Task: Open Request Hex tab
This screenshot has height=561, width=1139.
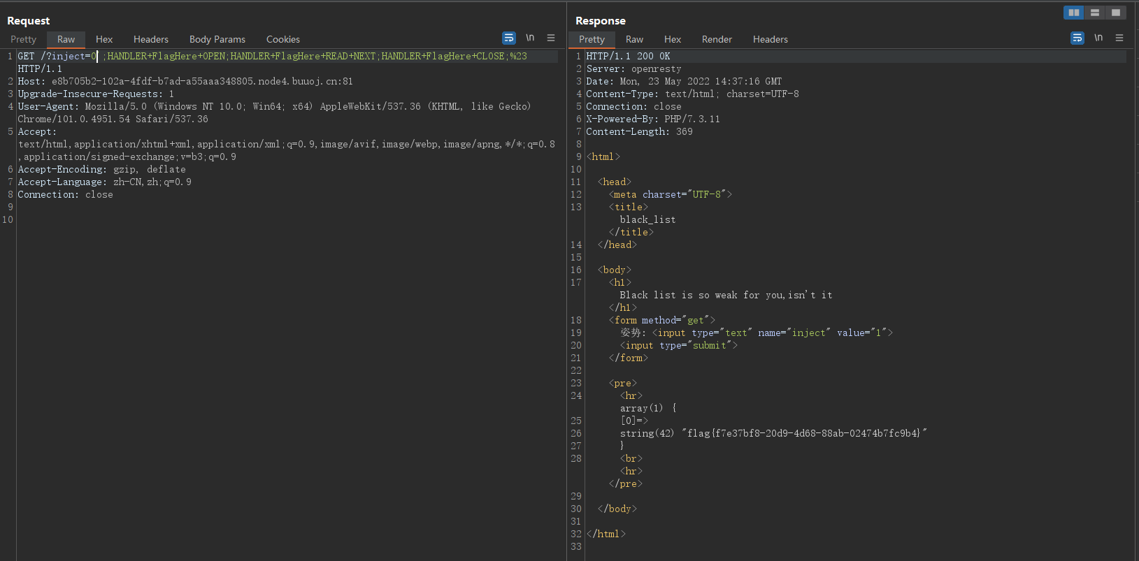Action: coord(104,39)
